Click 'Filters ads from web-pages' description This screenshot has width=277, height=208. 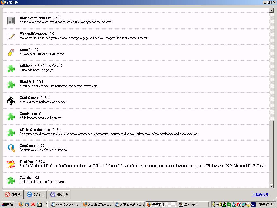(x=37, y=70)
